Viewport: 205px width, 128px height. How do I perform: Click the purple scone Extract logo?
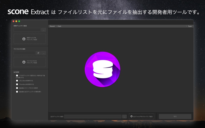click(x=102, y=69)
